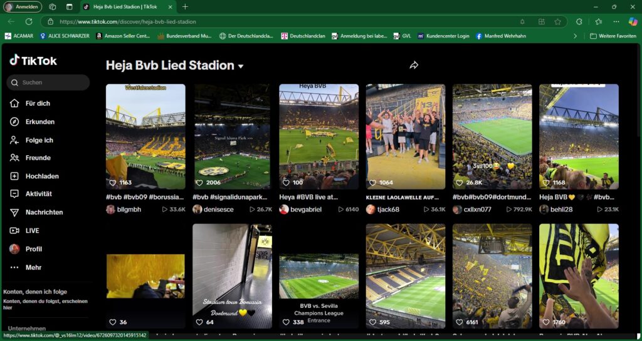642x341 pixels.
Task: Expand the Heja Bvb Lied Stadion dropdown arrow
Action: tap(241, 66)
